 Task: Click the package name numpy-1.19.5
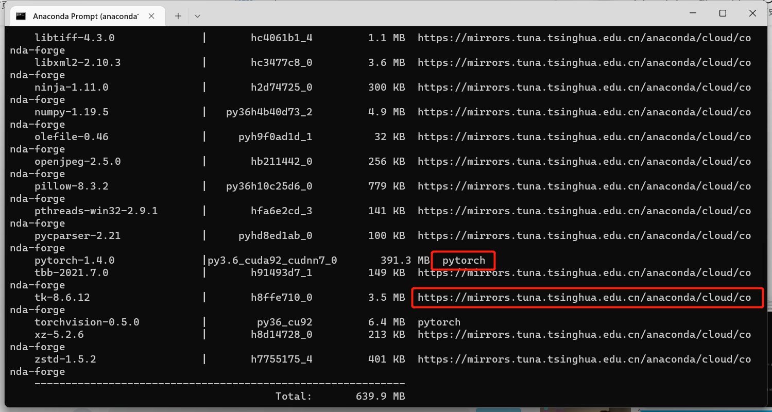click(72, 112)
